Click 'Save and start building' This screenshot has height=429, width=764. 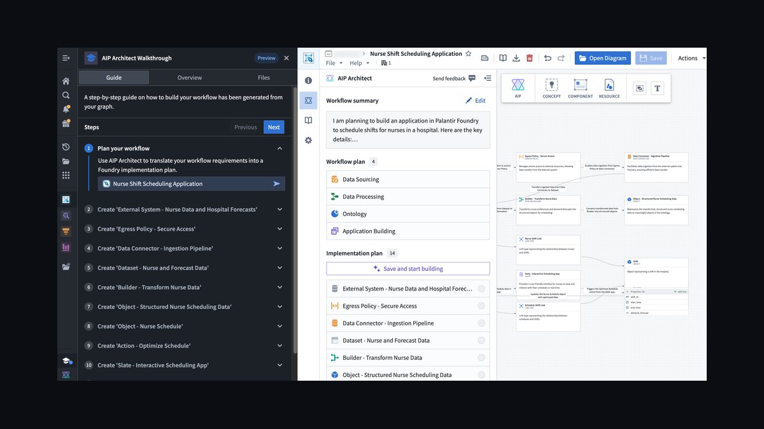[x=408, y=269]
